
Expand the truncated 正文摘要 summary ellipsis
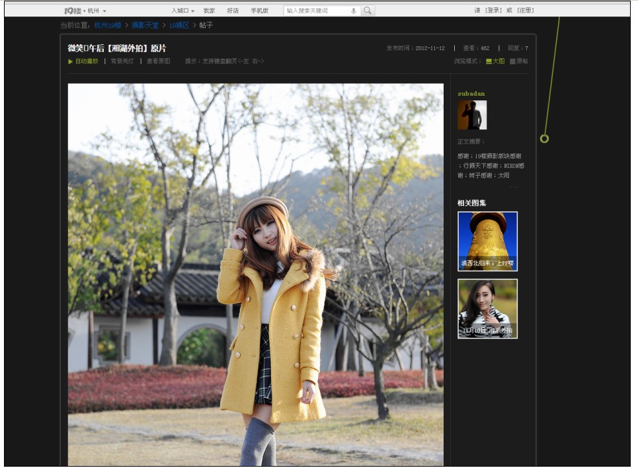pos(512,187)
